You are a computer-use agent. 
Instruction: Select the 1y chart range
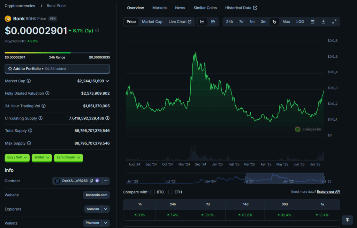(x=274, y=22)
